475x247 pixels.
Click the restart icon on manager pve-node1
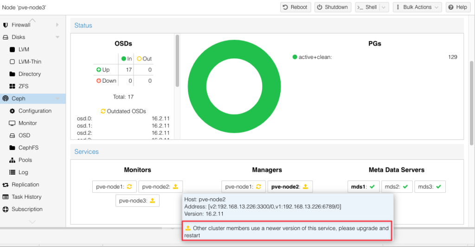258,187
